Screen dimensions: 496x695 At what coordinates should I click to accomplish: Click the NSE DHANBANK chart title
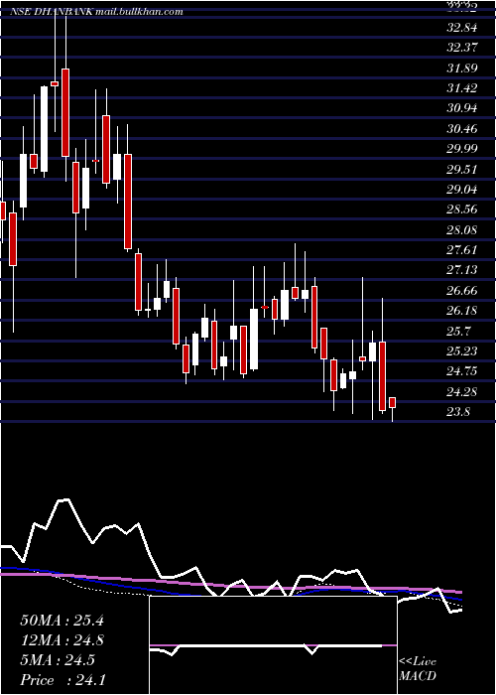point(96,12)
